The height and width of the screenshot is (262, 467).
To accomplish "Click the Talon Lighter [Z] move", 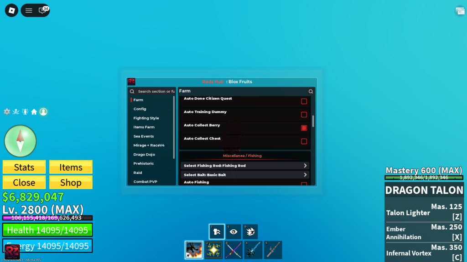I will point(424,213).
